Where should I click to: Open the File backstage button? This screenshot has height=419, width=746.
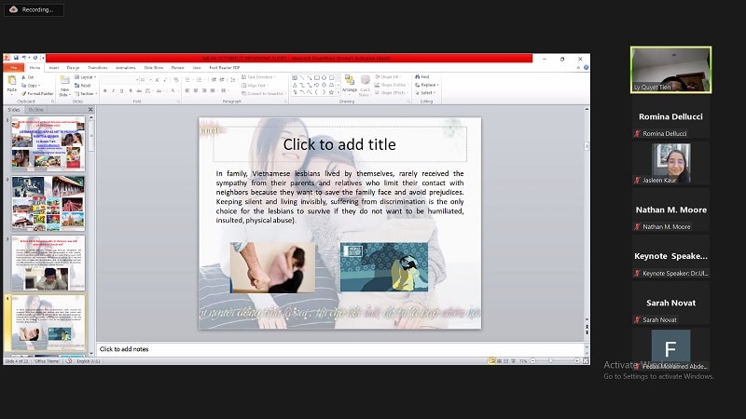[x=13, y=67]
